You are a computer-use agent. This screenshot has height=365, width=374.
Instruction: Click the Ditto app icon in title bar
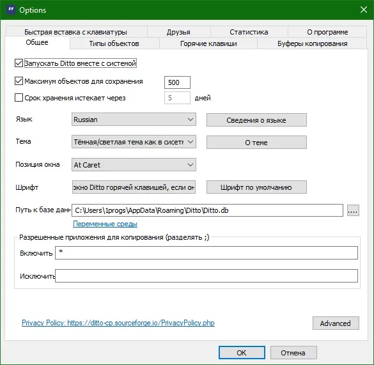[x=11, y=10]
